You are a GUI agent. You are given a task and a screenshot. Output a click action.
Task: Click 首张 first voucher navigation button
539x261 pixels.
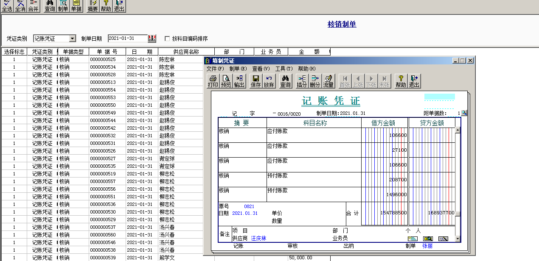click(345, 81)
